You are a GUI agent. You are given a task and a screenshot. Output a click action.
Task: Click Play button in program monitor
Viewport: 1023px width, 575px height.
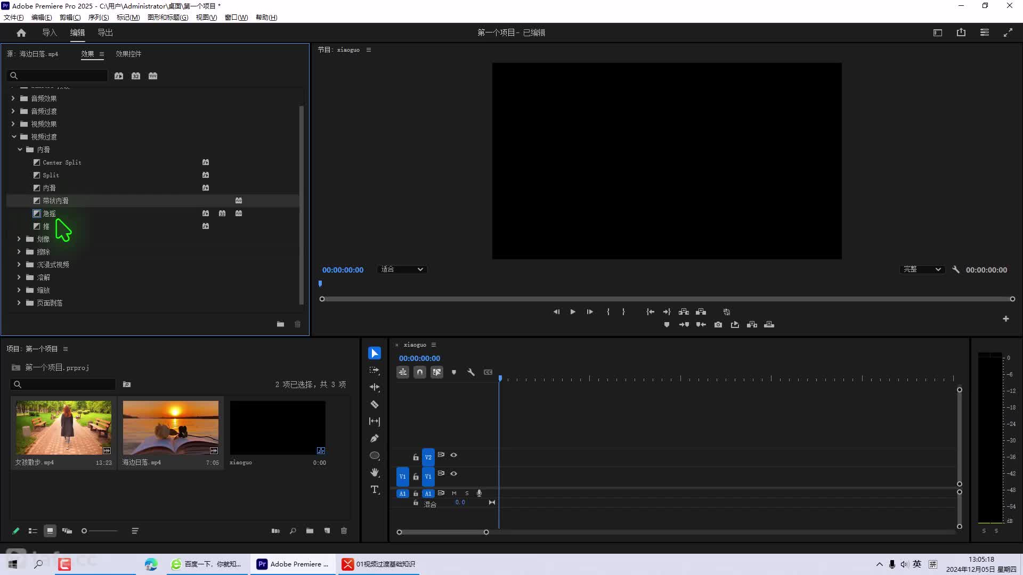pyautogui.click(x=573, y=312)
